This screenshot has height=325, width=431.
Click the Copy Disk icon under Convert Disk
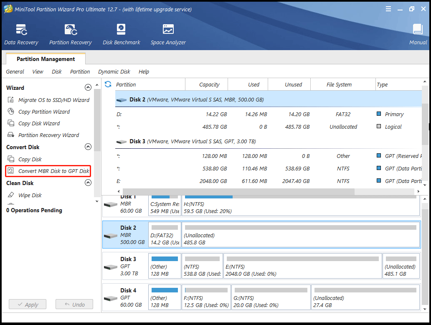click(11, 159)
